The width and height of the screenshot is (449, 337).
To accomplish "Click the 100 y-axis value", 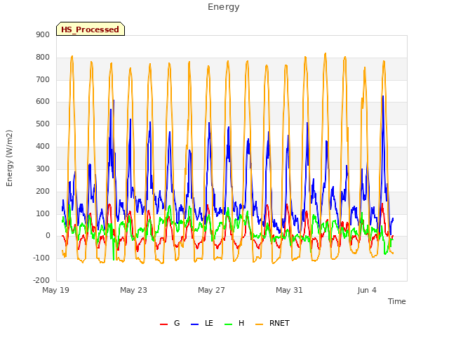I will click(x=43, y=213).
